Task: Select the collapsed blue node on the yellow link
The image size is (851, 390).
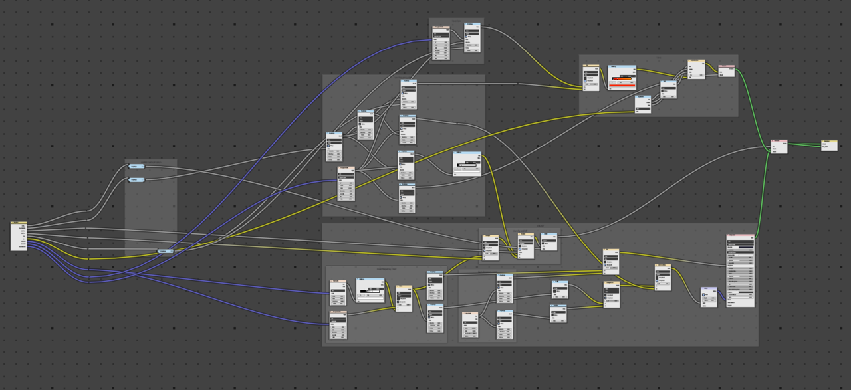Action: [166, 251]
